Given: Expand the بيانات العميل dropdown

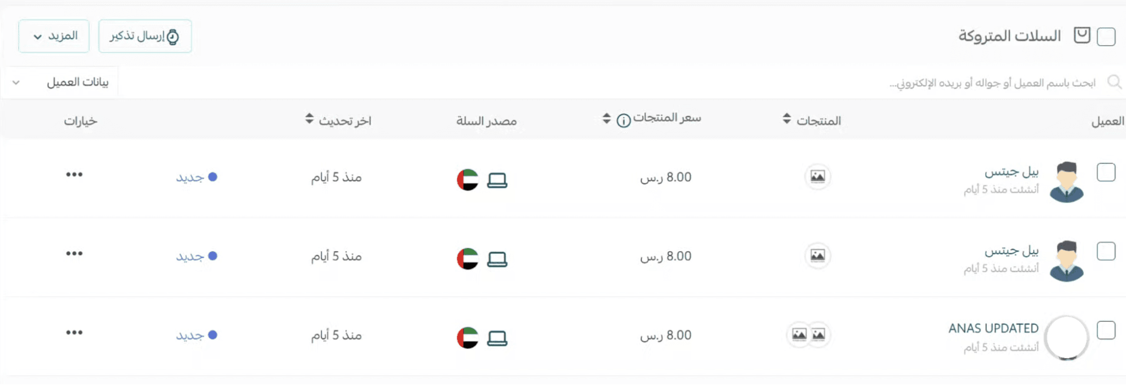Looking at the screenshot, I should [61, 82].
